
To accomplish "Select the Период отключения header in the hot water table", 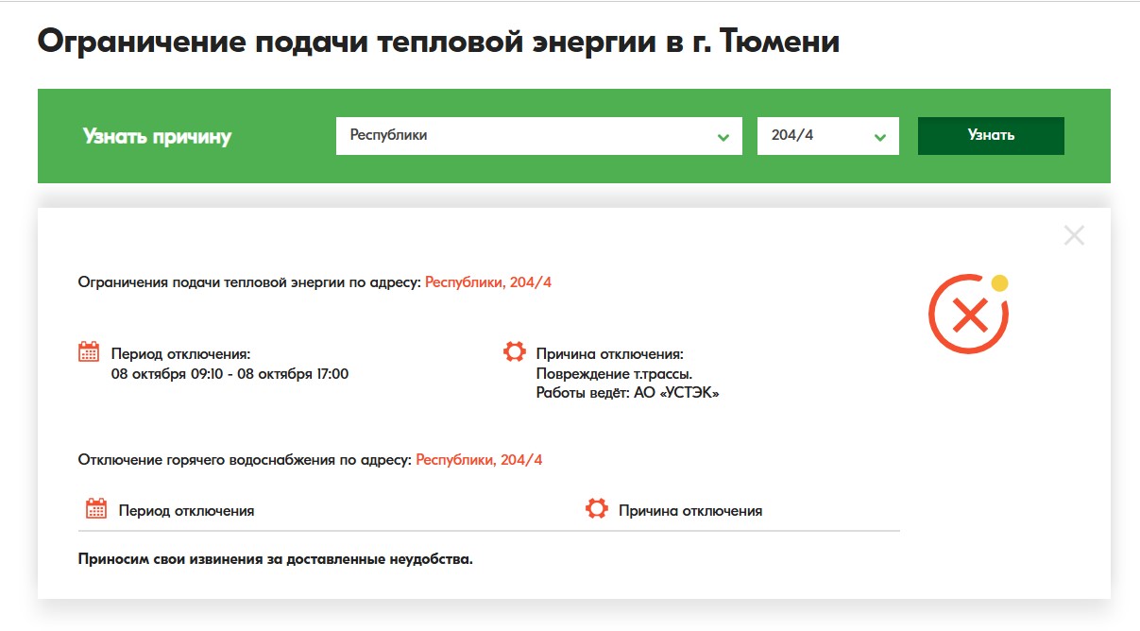I will point(186,510).
